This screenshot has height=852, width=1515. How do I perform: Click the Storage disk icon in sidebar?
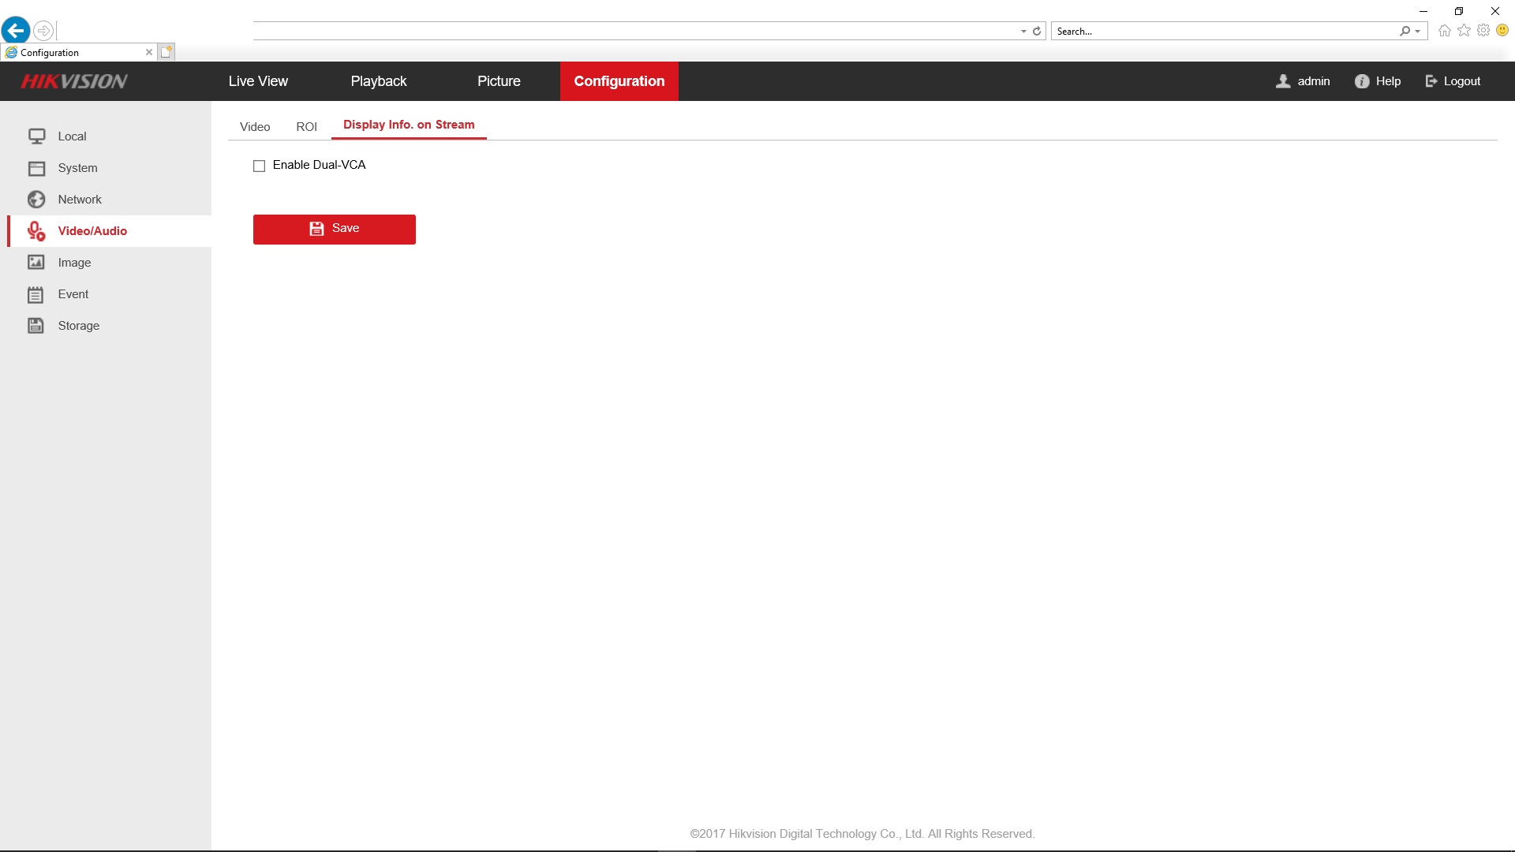(x=36, y=326)
